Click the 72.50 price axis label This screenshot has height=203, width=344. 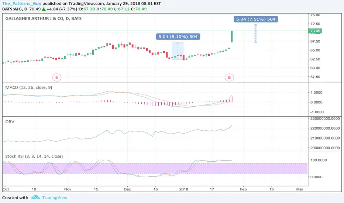[315, 24]
